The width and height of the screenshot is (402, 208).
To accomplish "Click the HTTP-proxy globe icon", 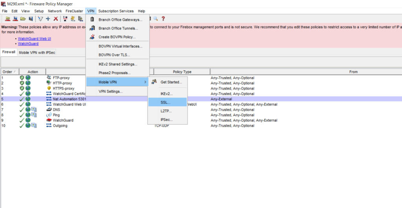I will click(x=49, y=83).
